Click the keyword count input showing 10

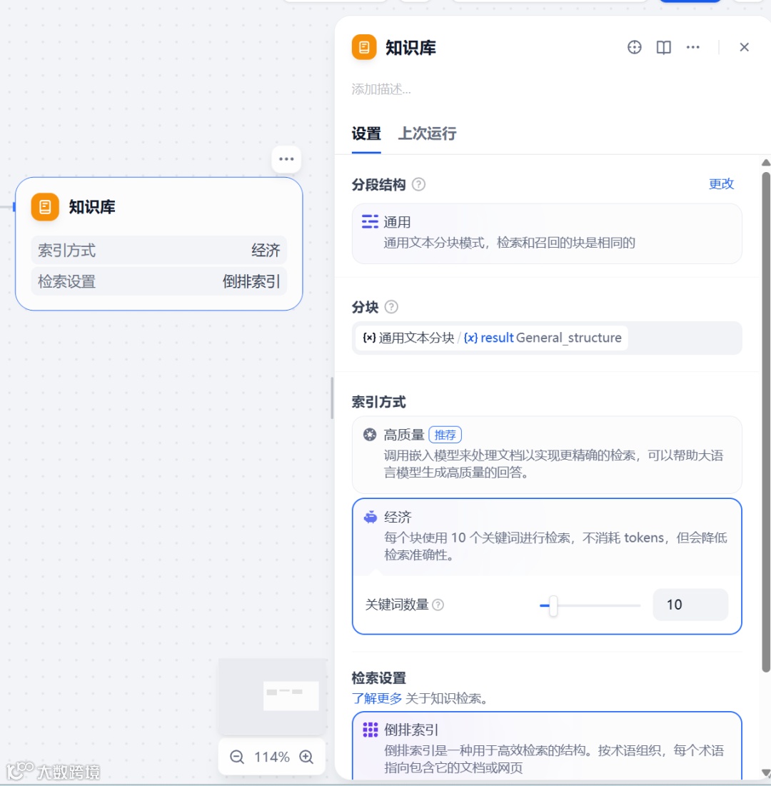coord(690,605)
